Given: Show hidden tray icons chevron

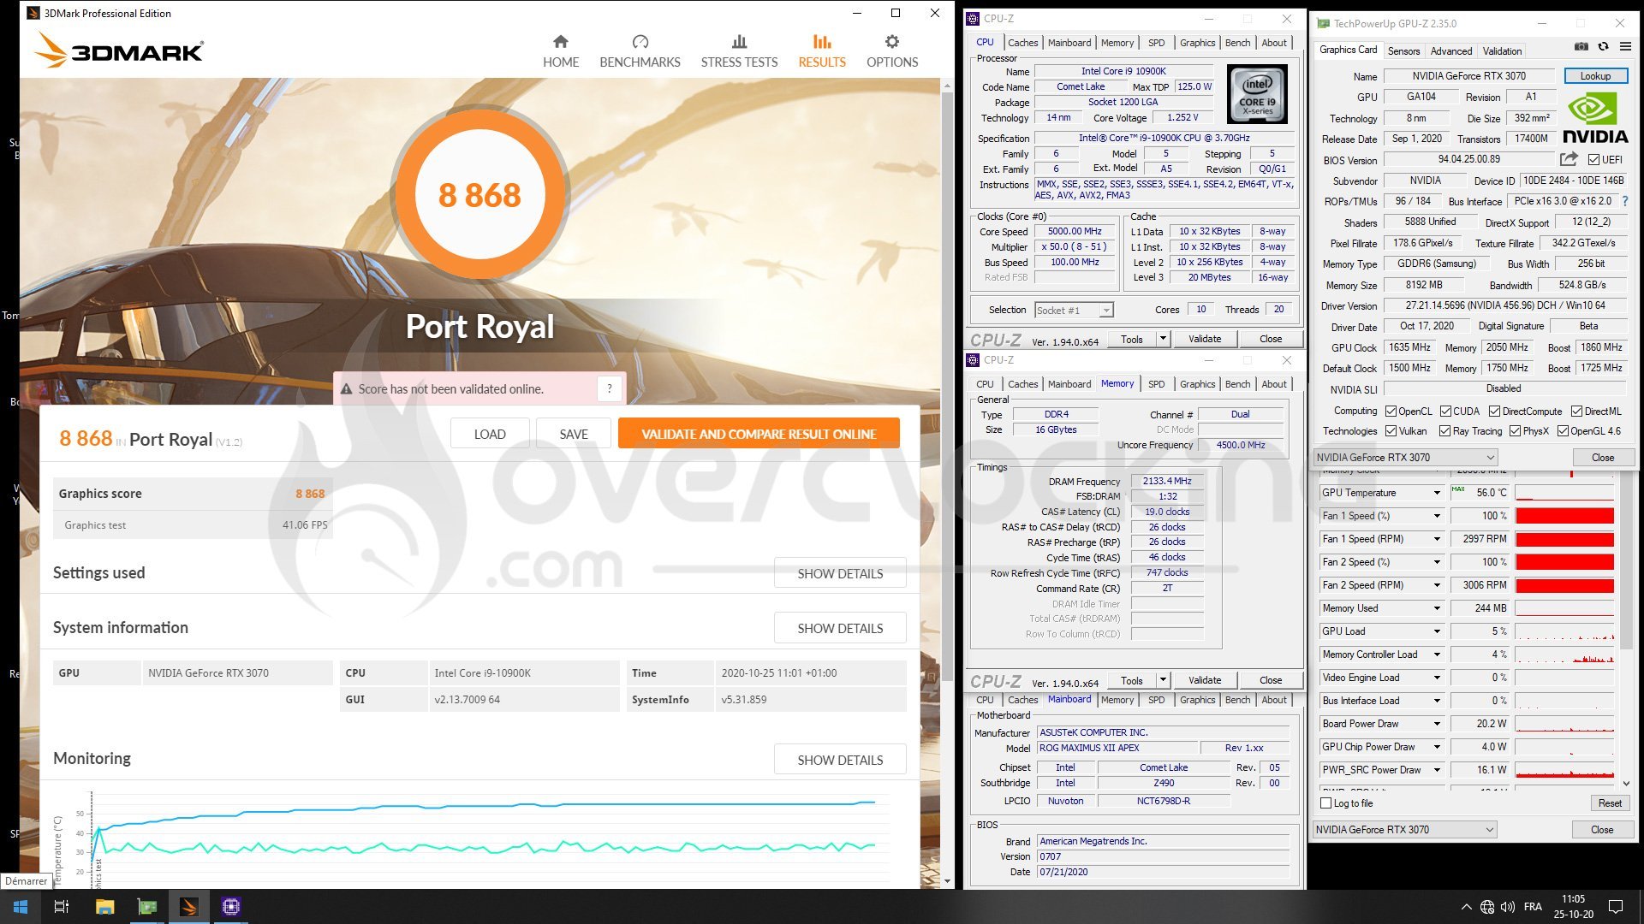Looking at the screenshot, I should click(1466, 907).
